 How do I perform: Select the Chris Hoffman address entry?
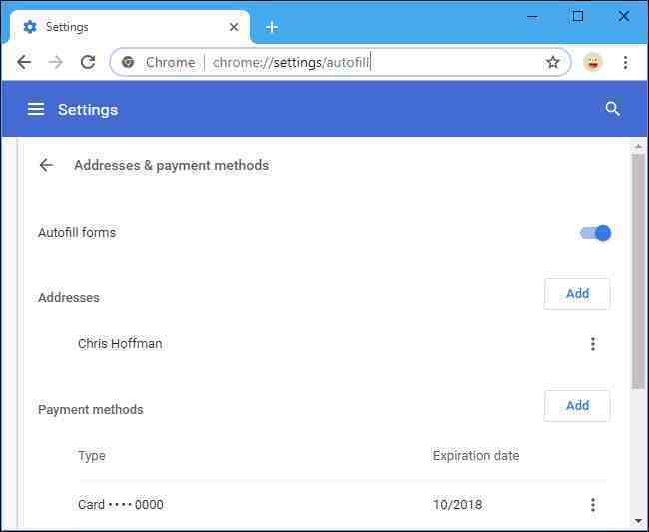click(120, 343)
